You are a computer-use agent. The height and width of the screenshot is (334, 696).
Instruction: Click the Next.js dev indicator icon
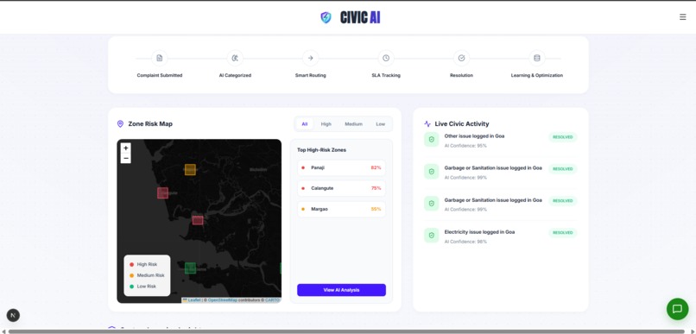tap(13, 315)
